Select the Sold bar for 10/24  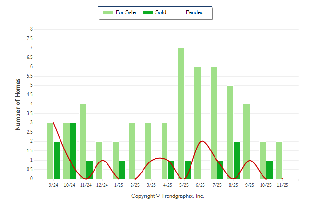(73, 151)
